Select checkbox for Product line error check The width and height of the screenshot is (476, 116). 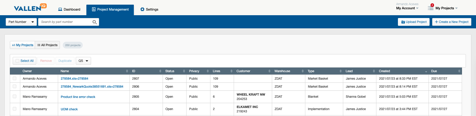15,97
